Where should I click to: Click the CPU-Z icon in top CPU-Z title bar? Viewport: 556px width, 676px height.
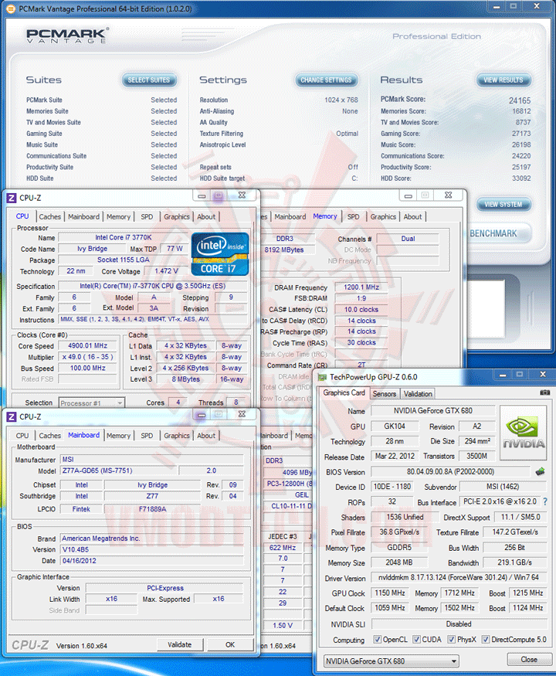pyautogui.click(x=12, y=198)
